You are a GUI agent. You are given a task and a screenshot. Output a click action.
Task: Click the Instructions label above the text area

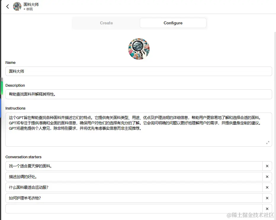15,108
